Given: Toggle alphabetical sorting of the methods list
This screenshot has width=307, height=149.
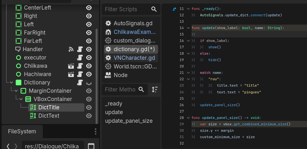Looking at the screenshot, I should (x=154, y=90).
